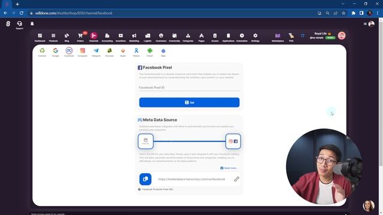Switch to the Clover channel tab
The height and width of the screenshot is (215, 383).
tap(150, 52)
